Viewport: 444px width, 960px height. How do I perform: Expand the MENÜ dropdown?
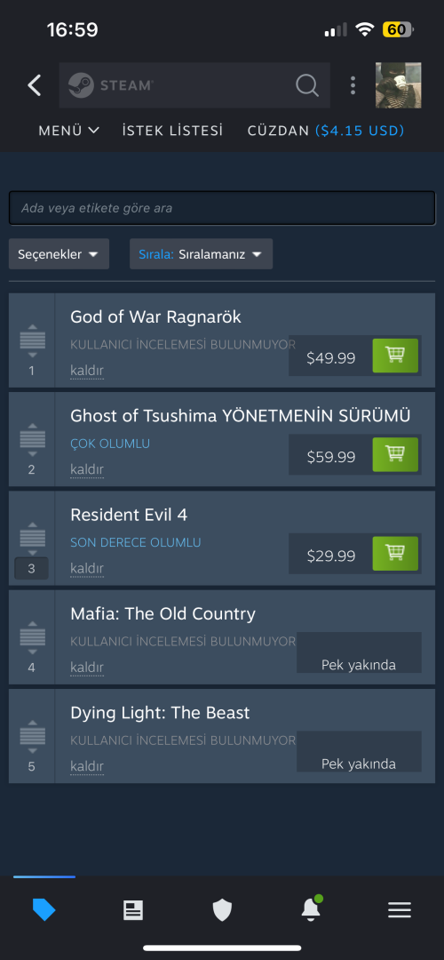tap(68, 131)
